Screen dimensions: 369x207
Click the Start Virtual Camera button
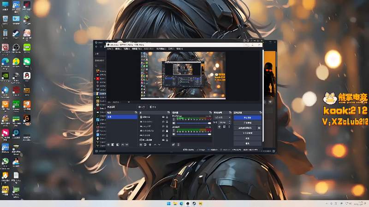tap(245, 128)
